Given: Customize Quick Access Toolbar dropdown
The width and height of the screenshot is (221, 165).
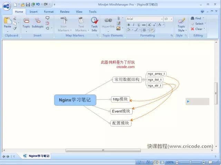Looking at the screenshot, I should tap(55, 4).
